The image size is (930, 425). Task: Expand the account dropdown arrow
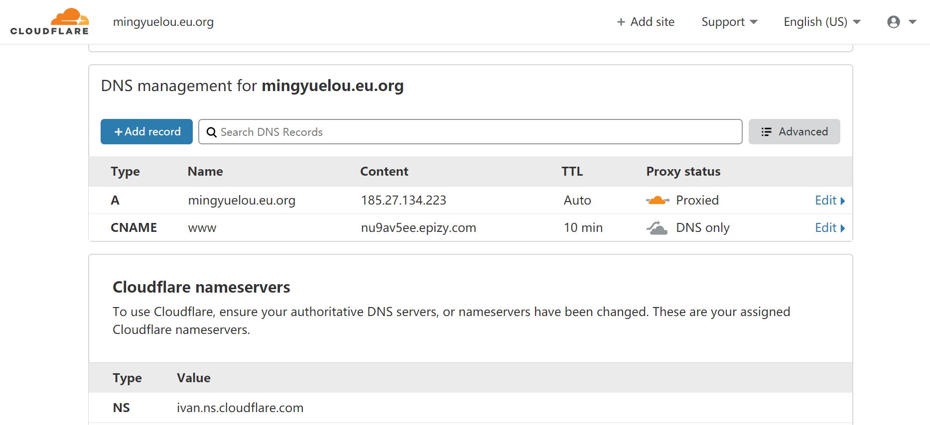(913, 22)
